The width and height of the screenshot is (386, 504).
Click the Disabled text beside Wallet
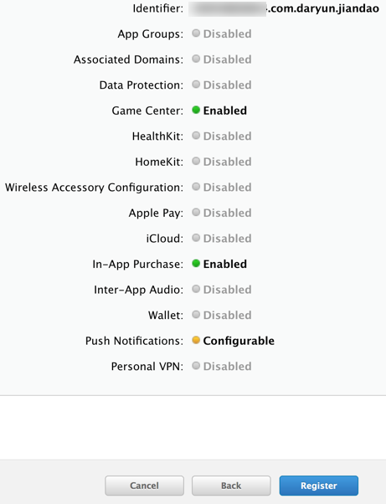tap(227, 315)
